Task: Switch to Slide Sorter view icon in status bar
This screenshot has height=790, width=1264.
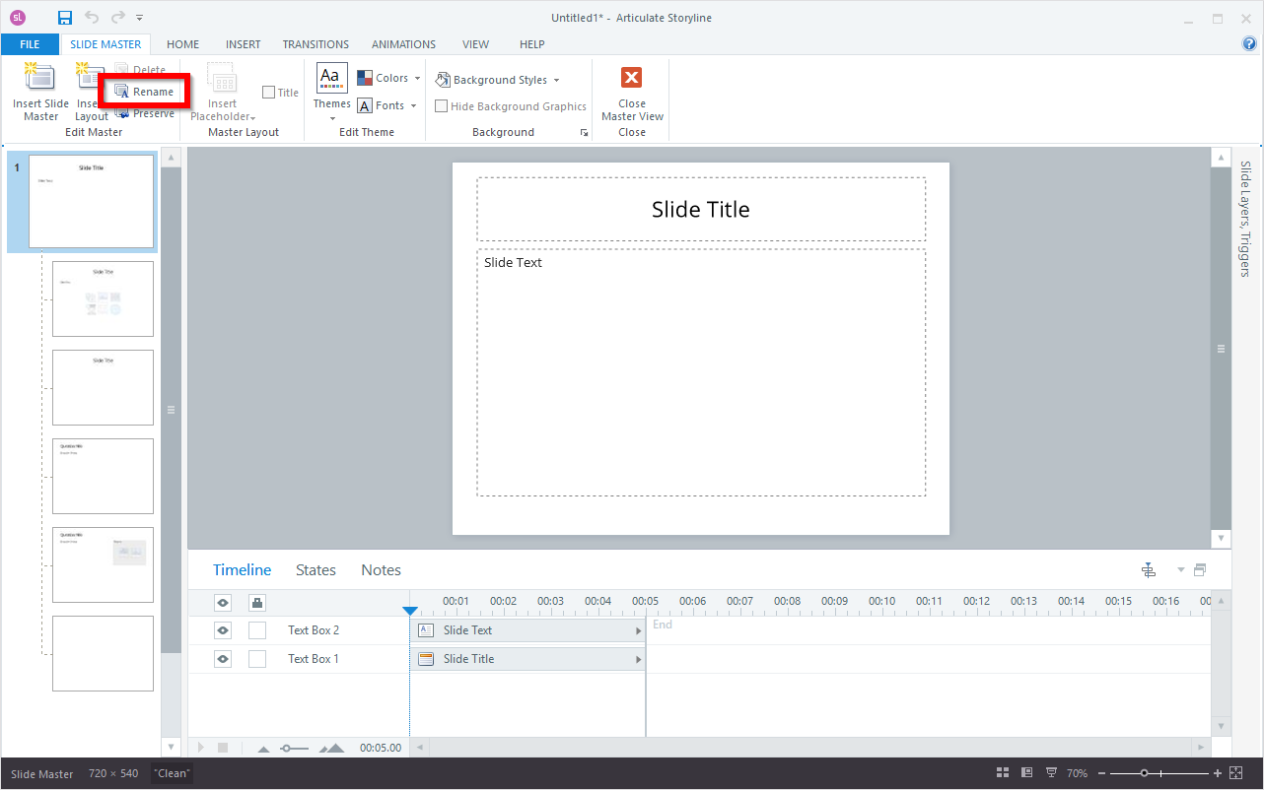Action: pos(1003,773)
